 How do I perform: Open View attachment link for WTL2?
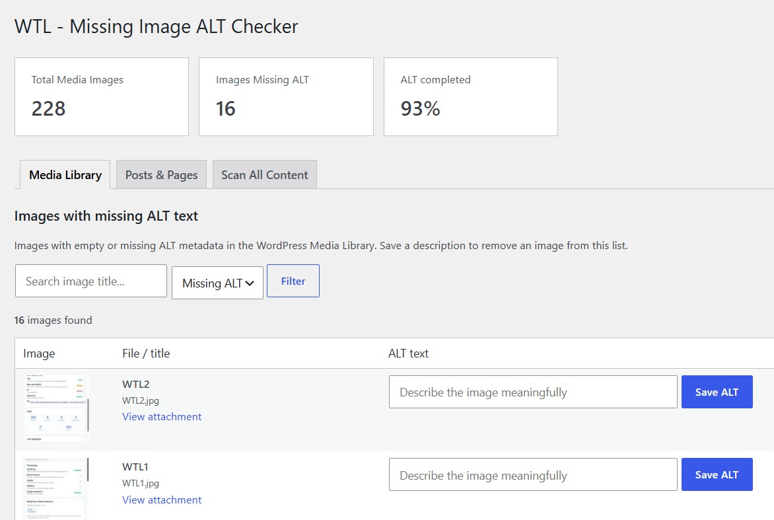(x=162, y=417)
